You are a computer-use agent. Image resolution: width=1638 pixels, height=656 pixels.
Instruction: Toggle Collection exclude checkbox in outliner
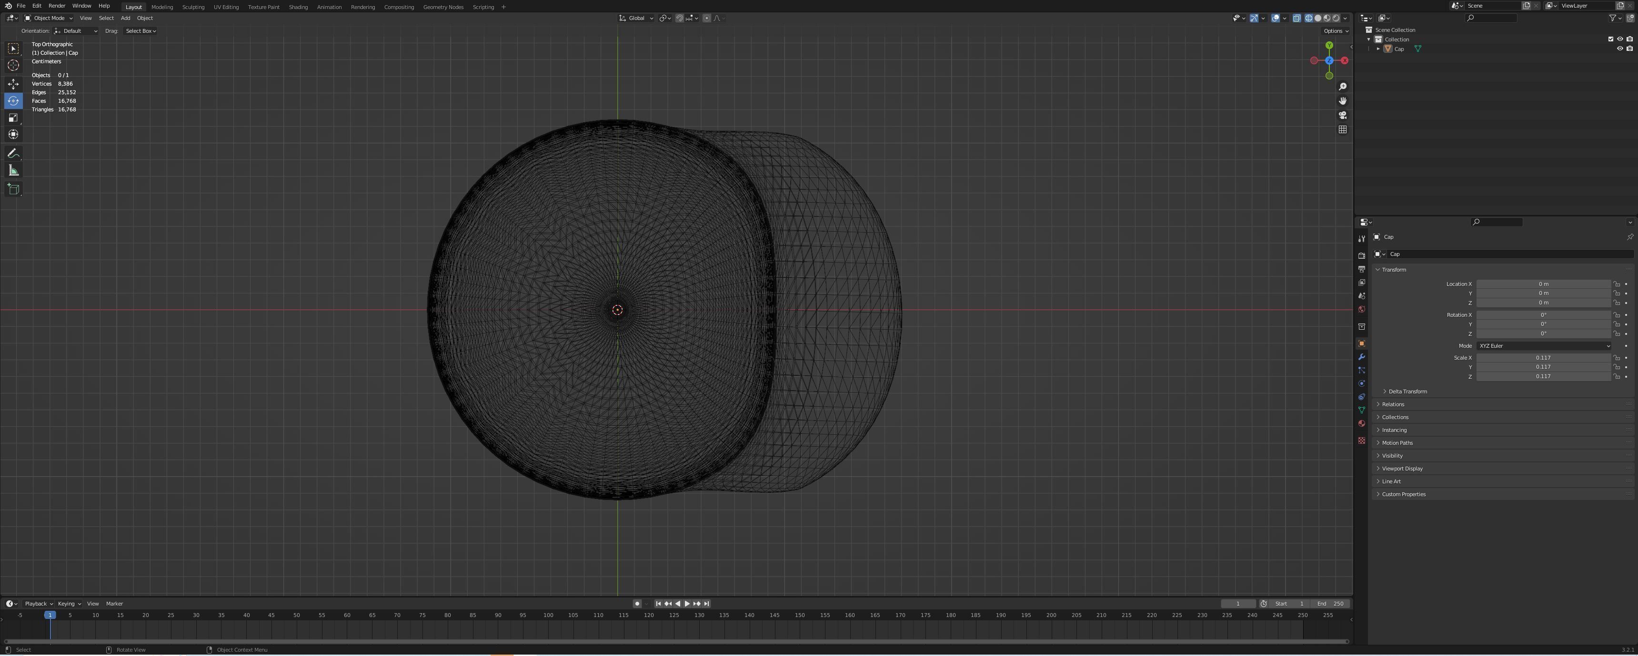click(x=1611, y=39)
